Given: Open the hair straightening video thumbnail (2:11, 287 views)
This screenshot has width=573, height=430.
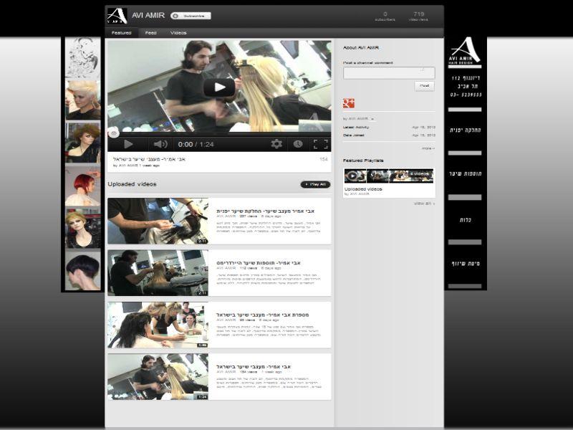Looking at the screenshot, I should [158, 221].
